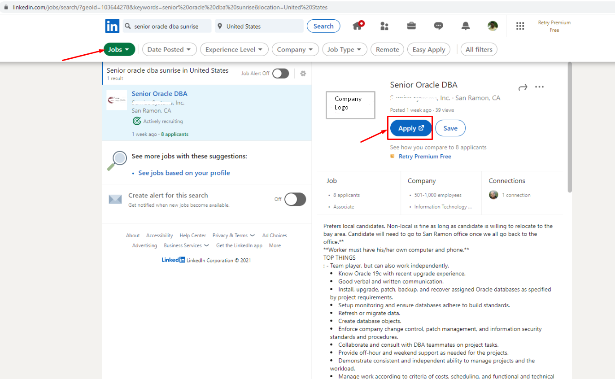
Task: Click the location pin icon
Action: pyautogui.click(x=220, y=26)
